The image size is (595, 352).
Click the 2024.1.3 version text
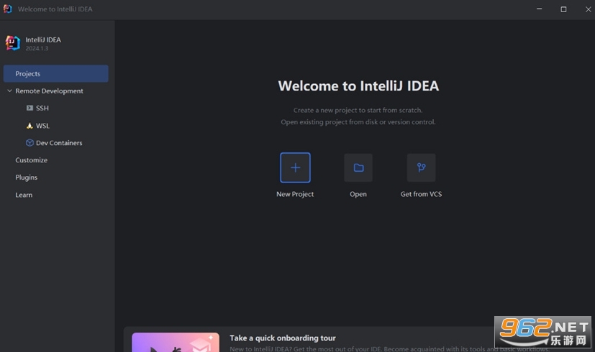click(37, 49)
